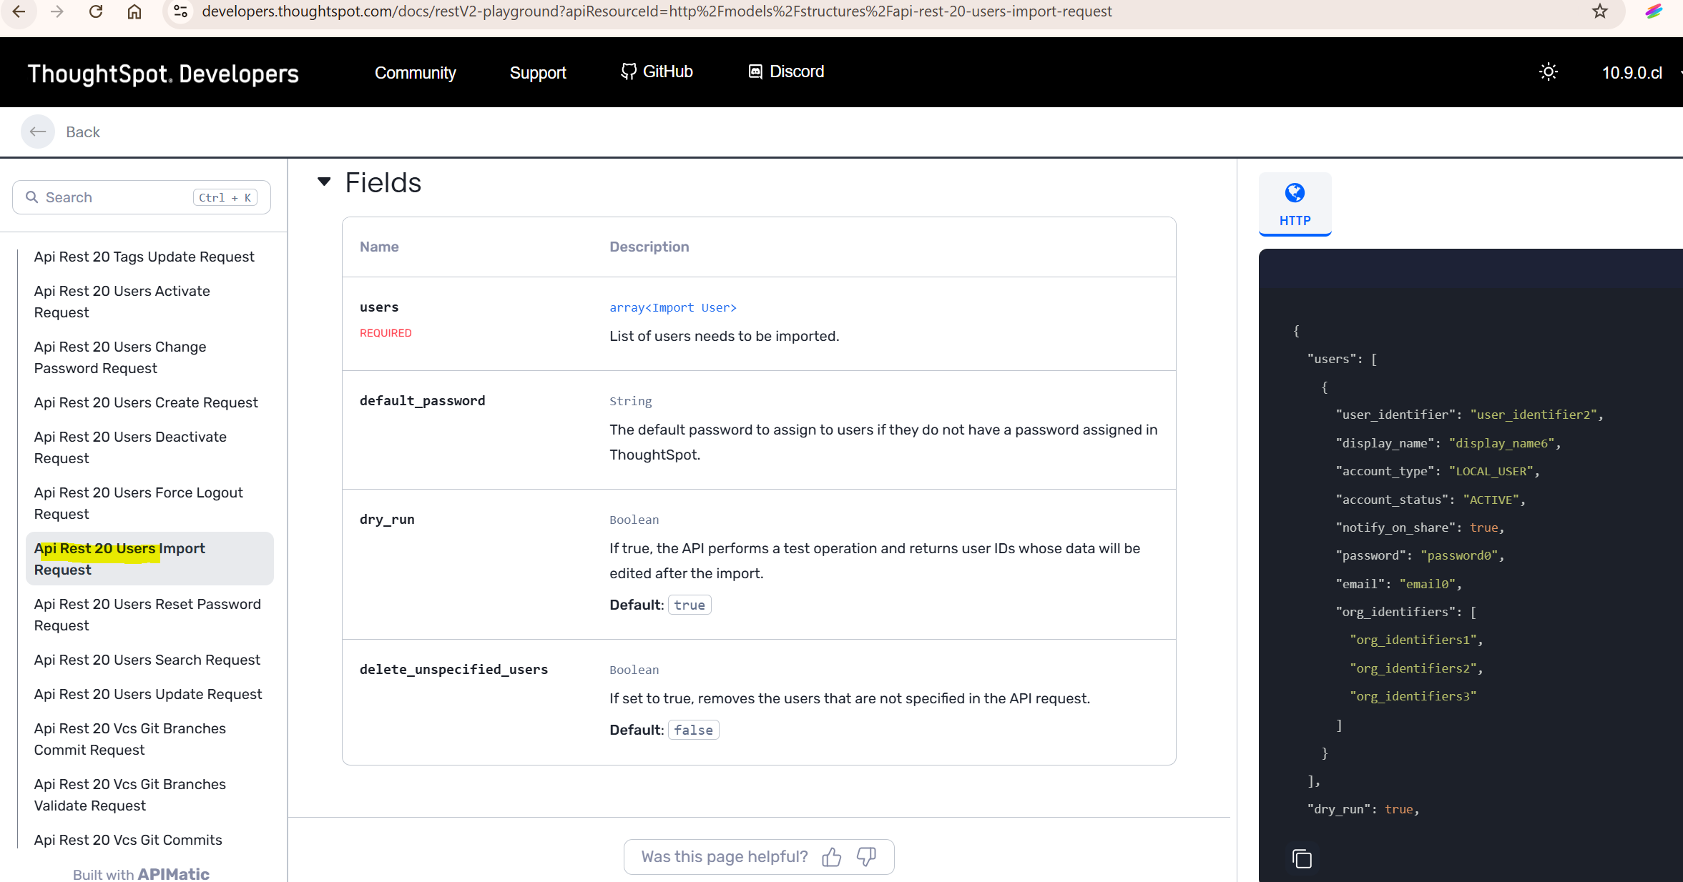The width and height of the screenshot is (1683, 882).
Task: View site information icon in address bar
Action: tap(181, 11)
